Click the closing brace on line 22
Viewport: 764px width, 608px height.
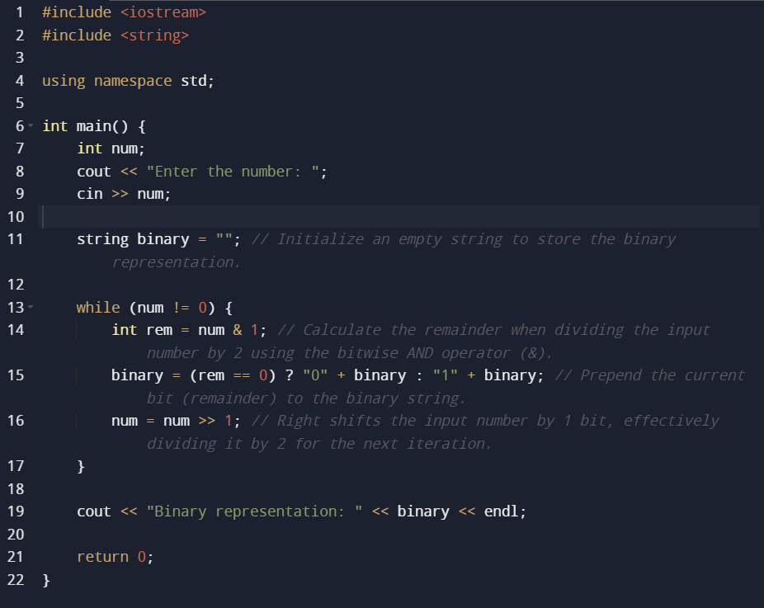[x=46, y=580]
